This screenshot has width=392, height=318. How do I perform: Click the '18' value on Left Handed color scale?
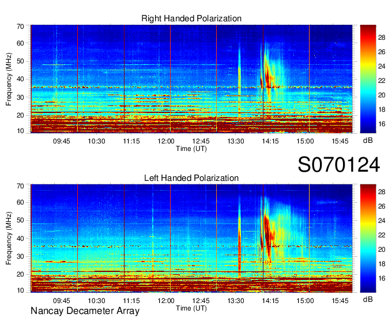tap(382, 264)
